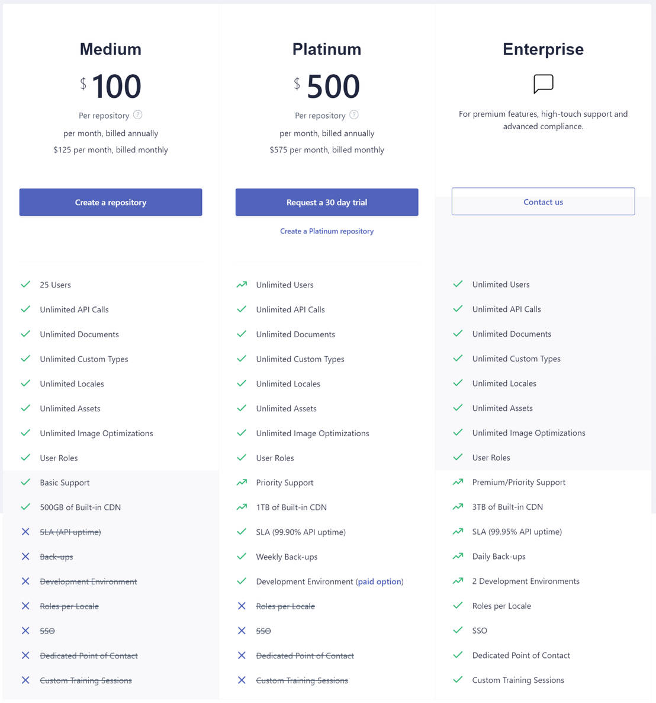656x703 pixels.
Task: Click the Enterprise chat bubble icon
Action: coord(543,84)
